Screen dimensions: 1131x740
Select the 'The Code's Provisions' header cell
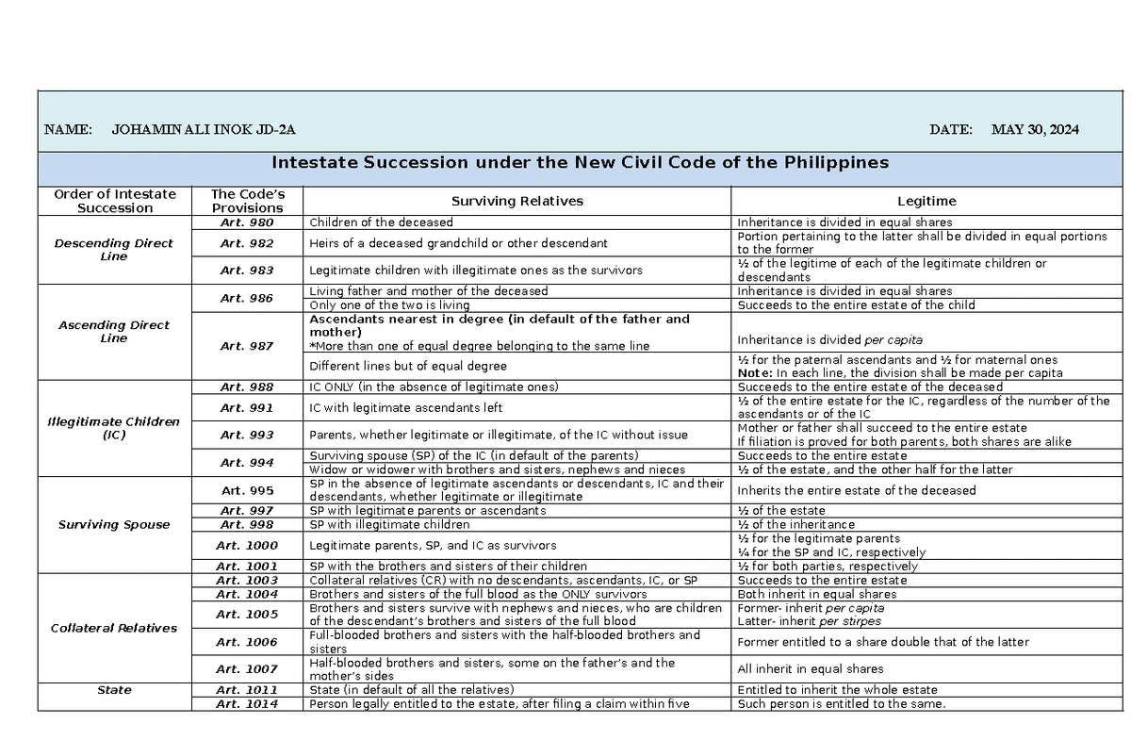(248, 201)
